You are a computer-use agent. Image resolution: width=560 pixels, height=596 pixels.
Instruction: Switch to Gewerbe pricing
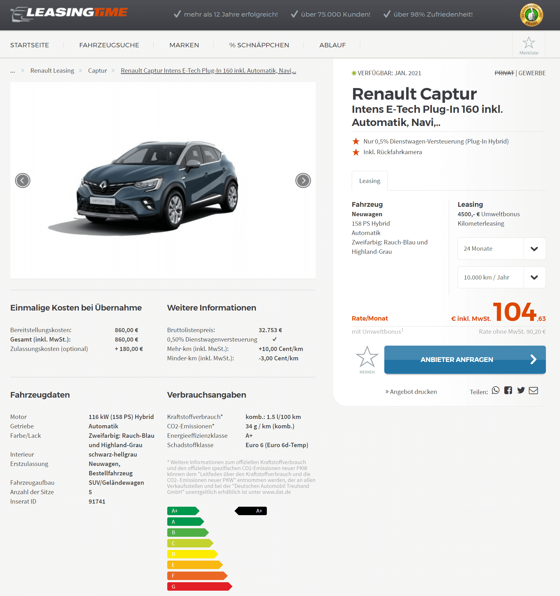coord(532,73)
